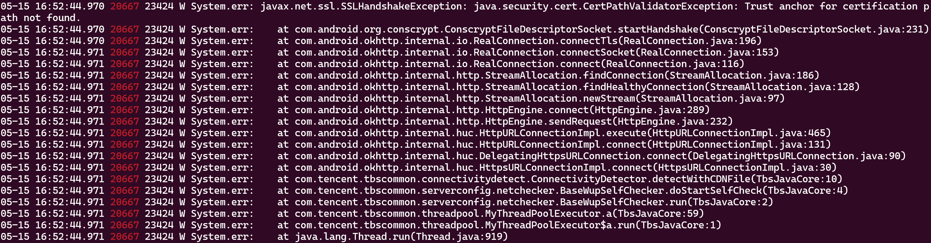Click the ConscryptFileDescriptorSocket.startHandshake stack line

[x=464, y=29]
